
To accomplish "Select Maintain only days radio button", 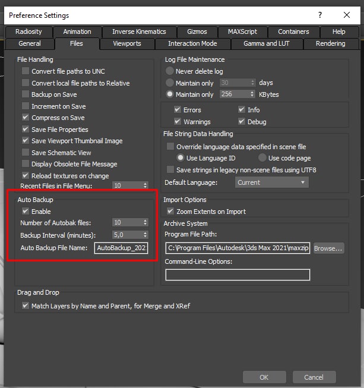I will 170,83.
